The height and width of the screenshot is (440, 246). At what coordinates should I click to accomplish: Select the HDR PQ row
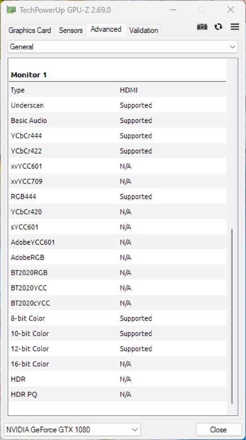tap(118, 394)
